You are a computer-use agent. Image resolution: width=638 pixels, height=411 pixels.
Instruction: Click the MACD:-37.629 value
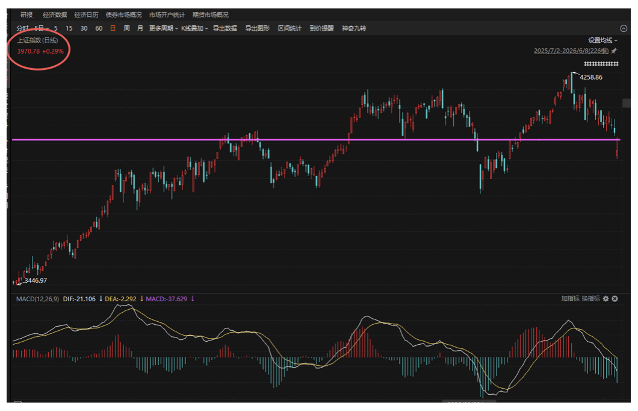tap(166, 299)
